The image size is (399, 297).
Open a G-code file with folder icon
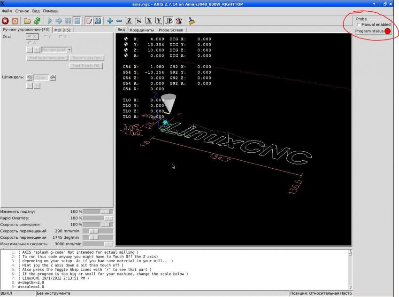(27, 21)
